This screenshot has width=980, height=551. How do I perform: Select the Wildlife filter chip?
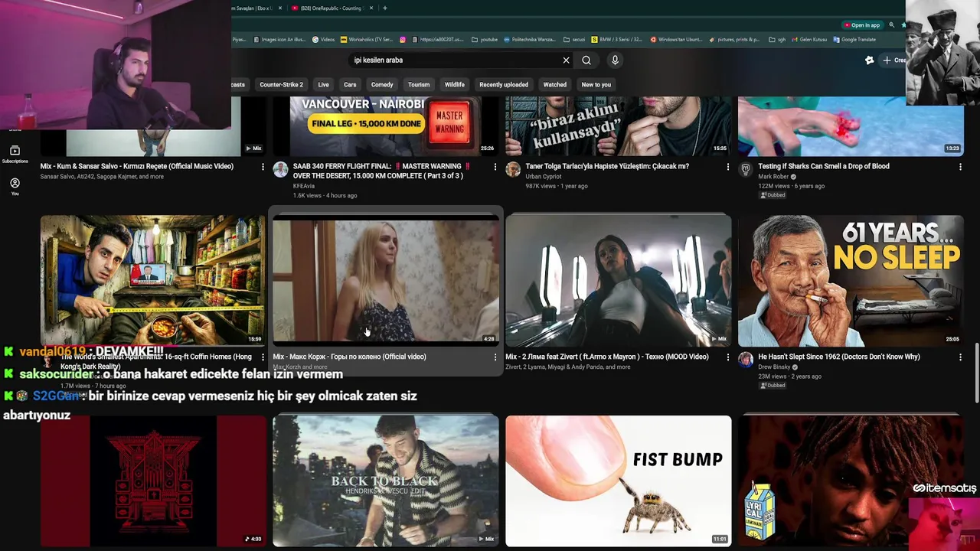(x=455, y=85)
